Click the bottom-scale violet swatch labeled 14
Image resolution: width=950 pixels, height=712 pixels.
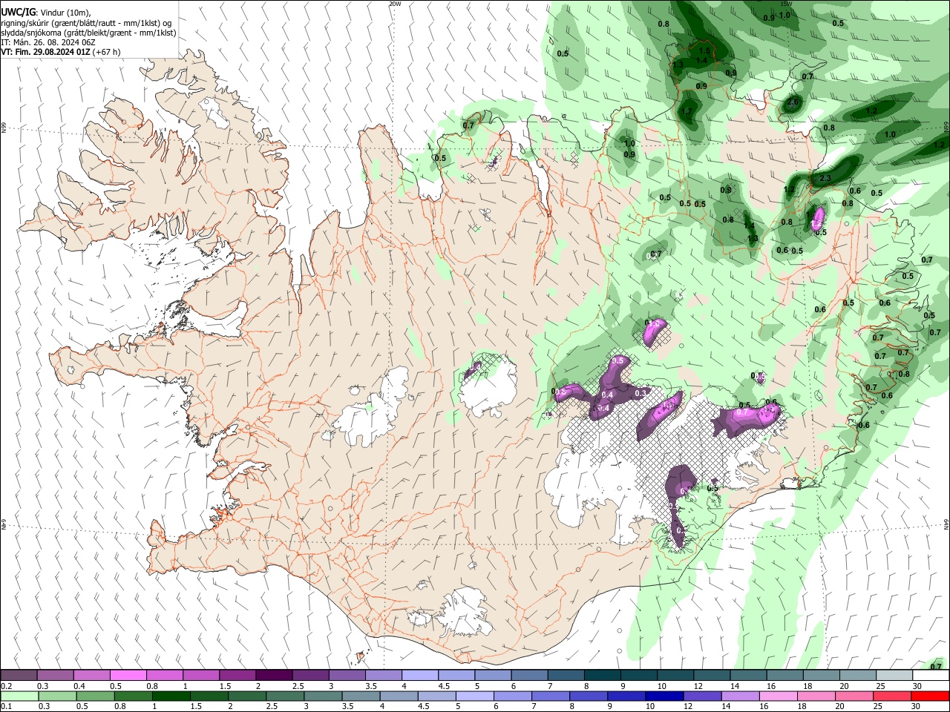point(739,696)
